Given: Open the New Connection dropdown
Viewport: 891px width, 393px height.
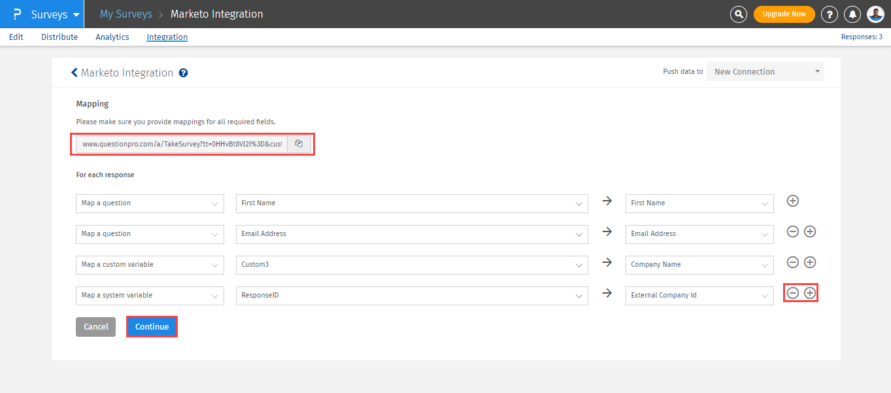Looking at the screenshot, I should [x=765, y=72].
